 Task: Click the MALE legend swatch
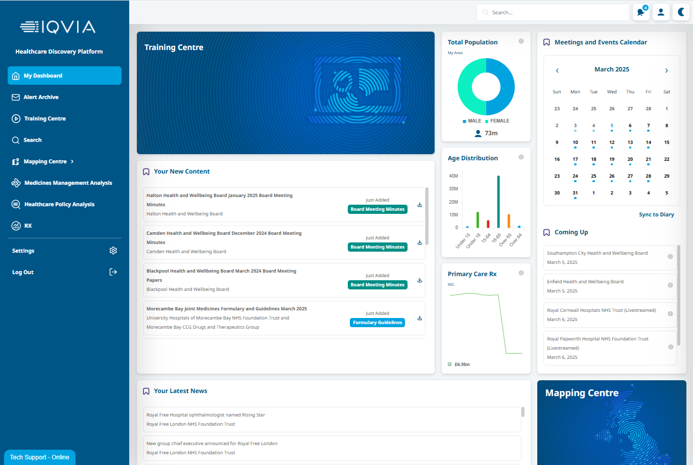click(464, 121)
